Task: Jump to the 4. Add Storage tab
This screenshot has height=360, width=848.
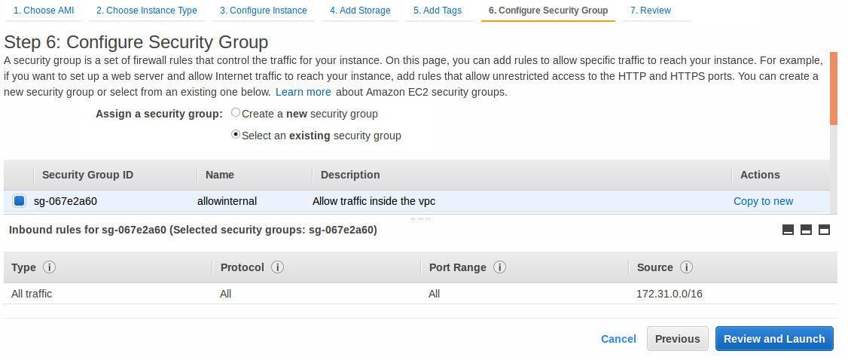Action: point(360,11)
